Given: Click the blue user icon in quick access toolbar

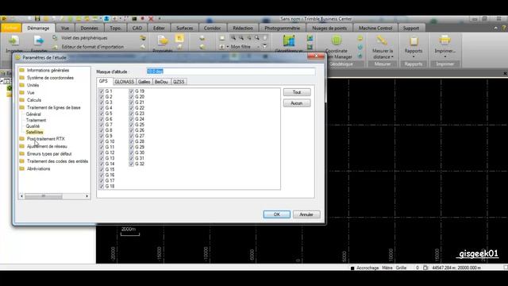Looking at the screenshot, I should (106, 18).
